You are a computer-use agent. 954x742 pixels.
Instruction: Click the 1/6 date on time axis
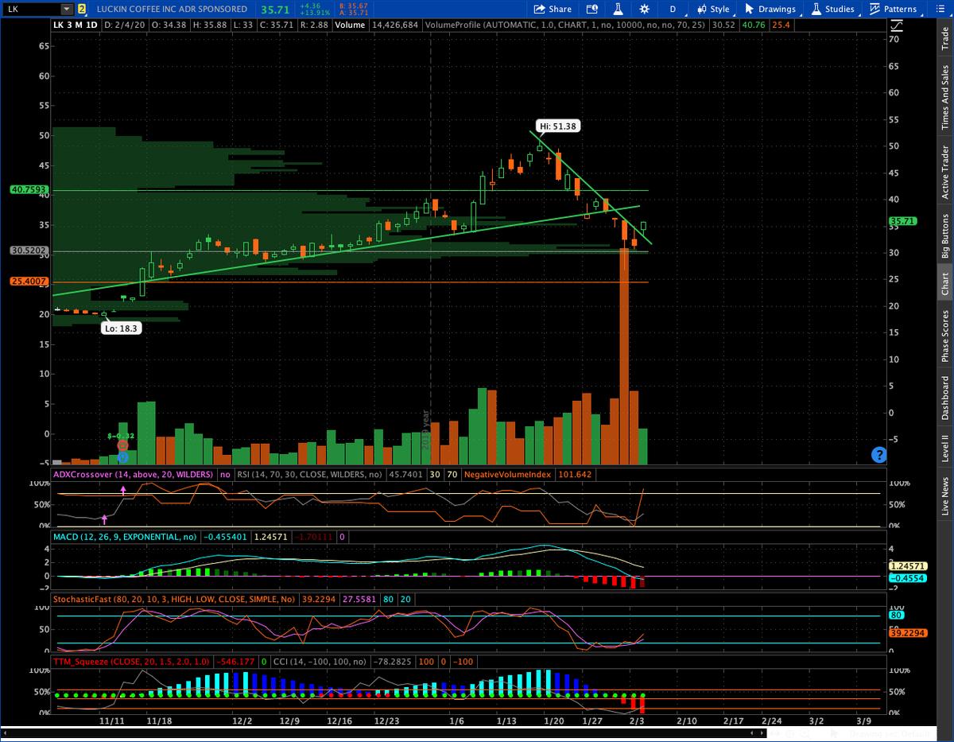tap(456, 721)
